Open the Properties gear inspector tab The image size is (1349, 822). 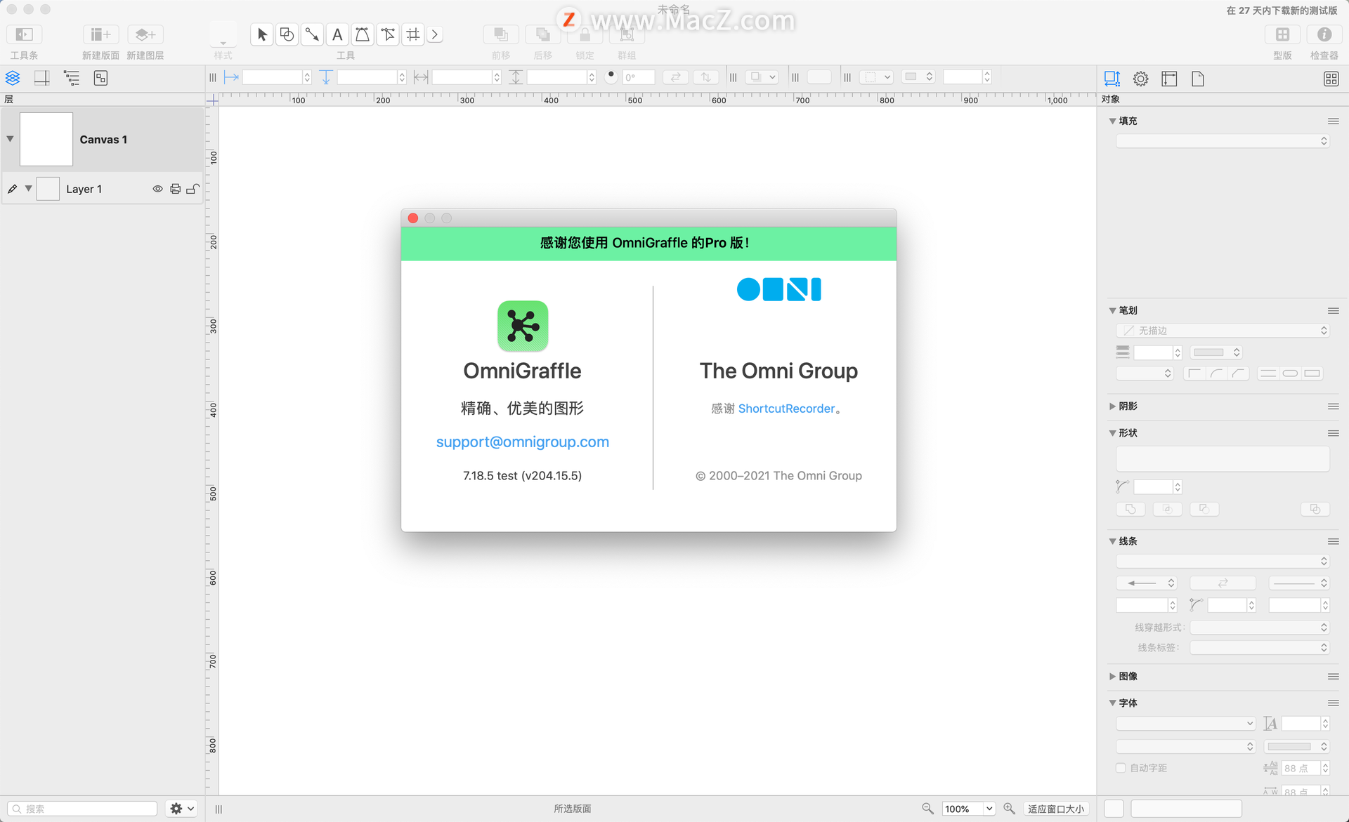tap(1140, 79)
